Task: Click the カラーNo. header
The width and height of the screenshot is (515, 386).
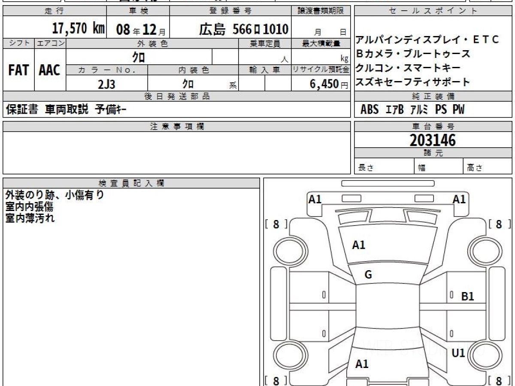Action: (x=107, y=70)
